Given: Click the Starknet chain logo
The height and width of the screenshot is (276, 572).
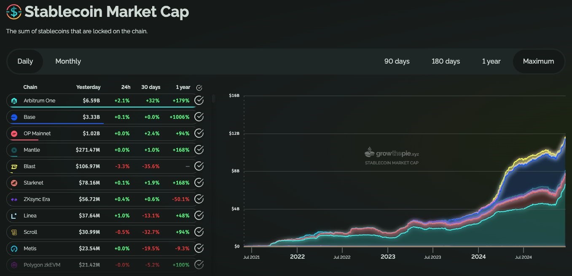Looking at the screenshot, I should (14, 183).
